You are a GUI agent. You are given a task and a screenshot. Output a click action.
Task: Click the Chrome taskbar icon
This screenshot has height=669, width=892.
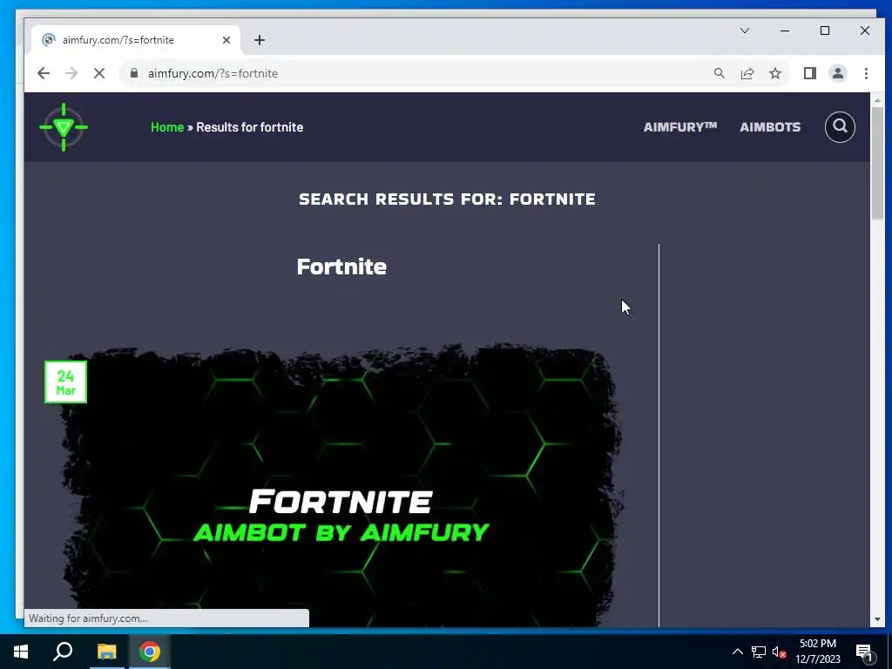[150, 652]
